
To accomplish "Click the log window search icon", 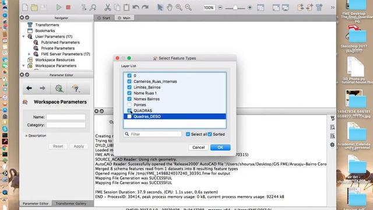I will tap(332, 127).
